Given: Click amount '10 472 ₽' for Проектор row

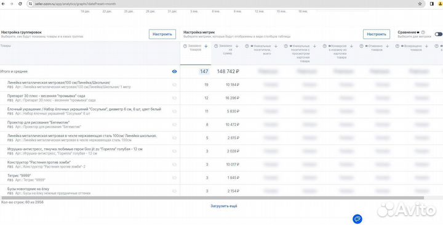Looking at the screenshot, I should (233, 125).
